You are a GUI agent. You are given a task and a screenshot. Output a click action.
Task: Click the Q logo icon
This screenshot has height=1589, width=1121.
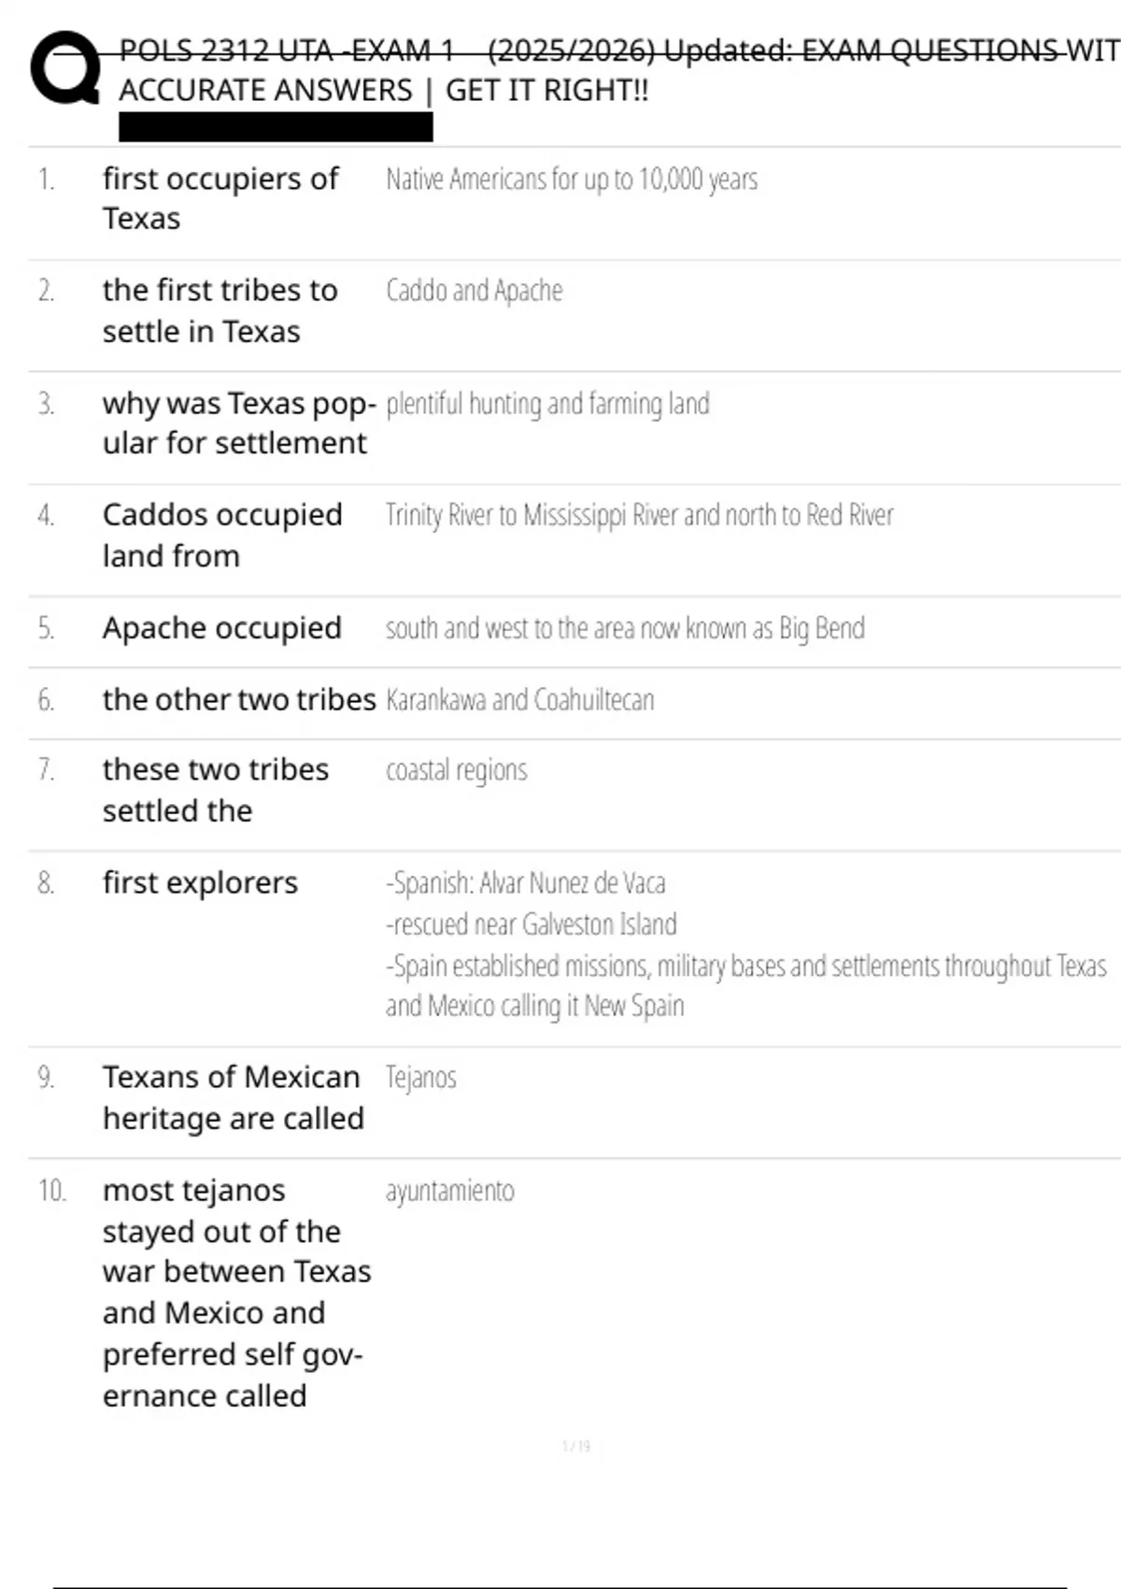click(x=65, y=67)
